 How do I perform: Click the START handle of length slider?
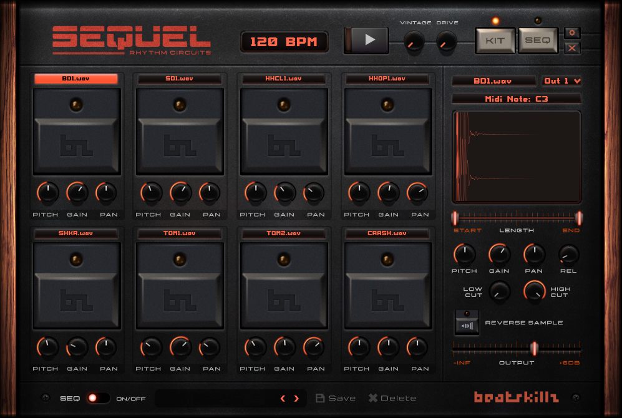[x=455, y=218]
